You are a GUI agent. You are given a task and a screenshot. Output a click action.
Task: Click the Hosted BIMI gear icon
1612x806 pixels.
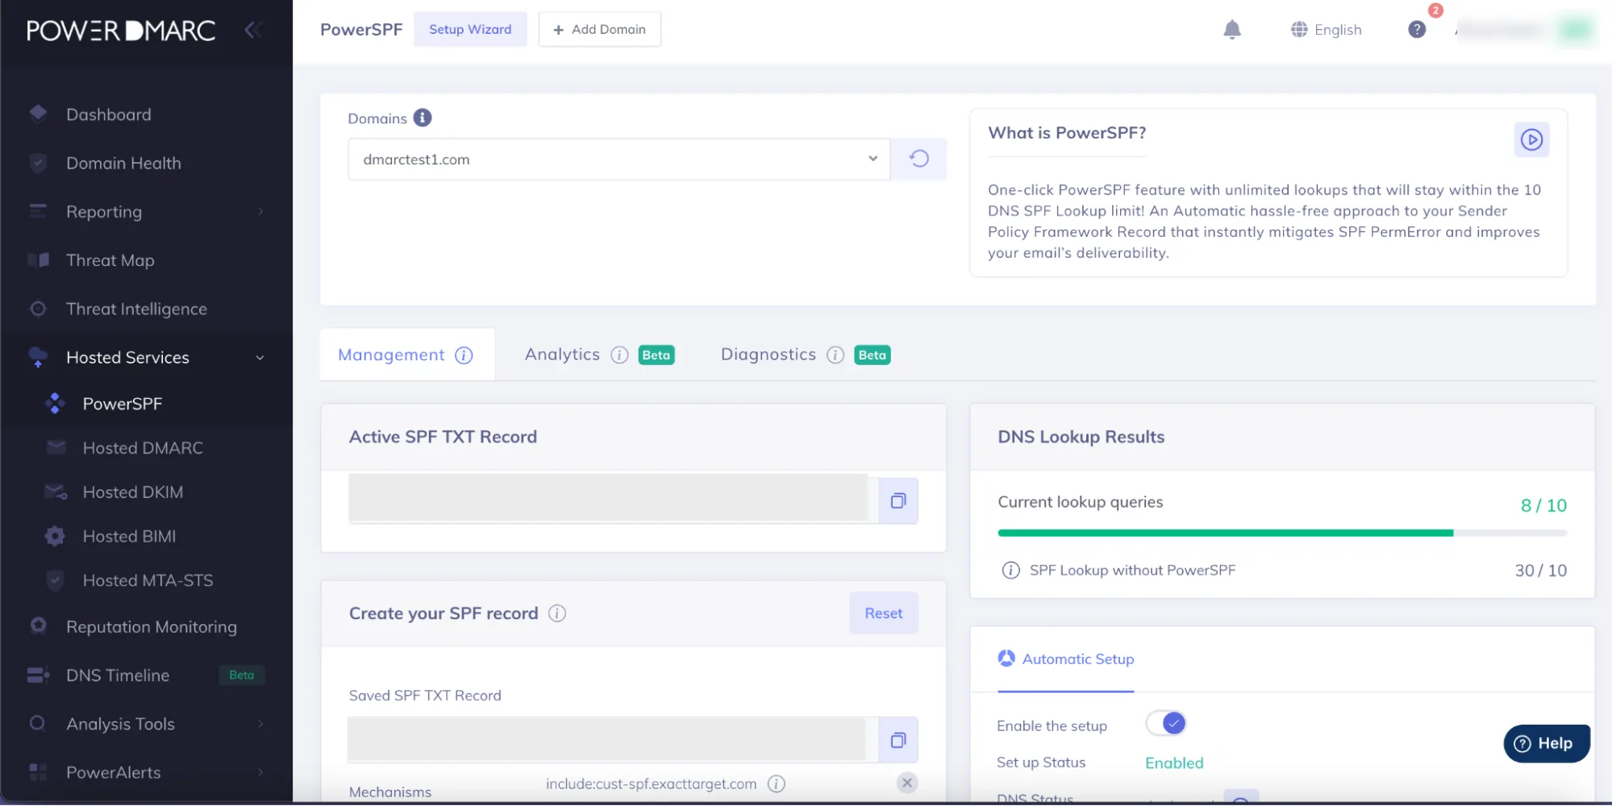[x=55, y=536]
